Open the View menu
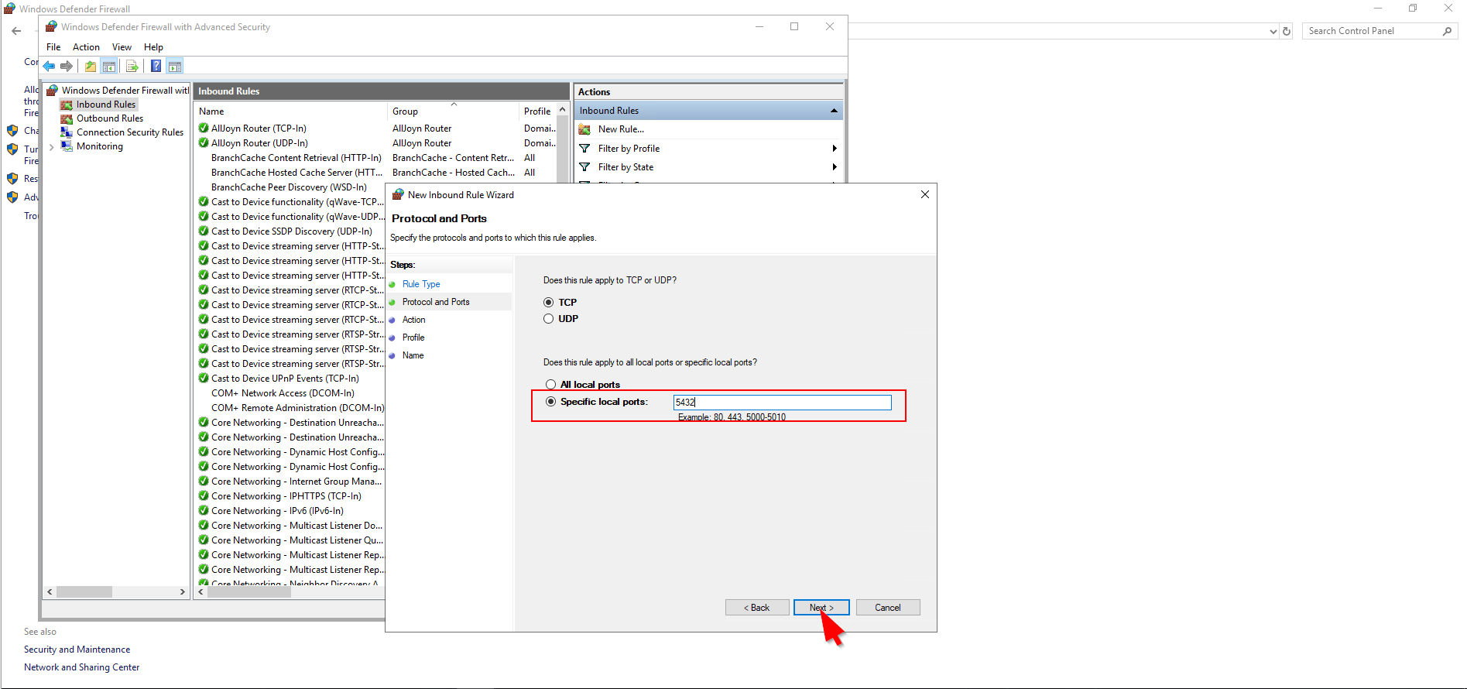 [122, 47]
